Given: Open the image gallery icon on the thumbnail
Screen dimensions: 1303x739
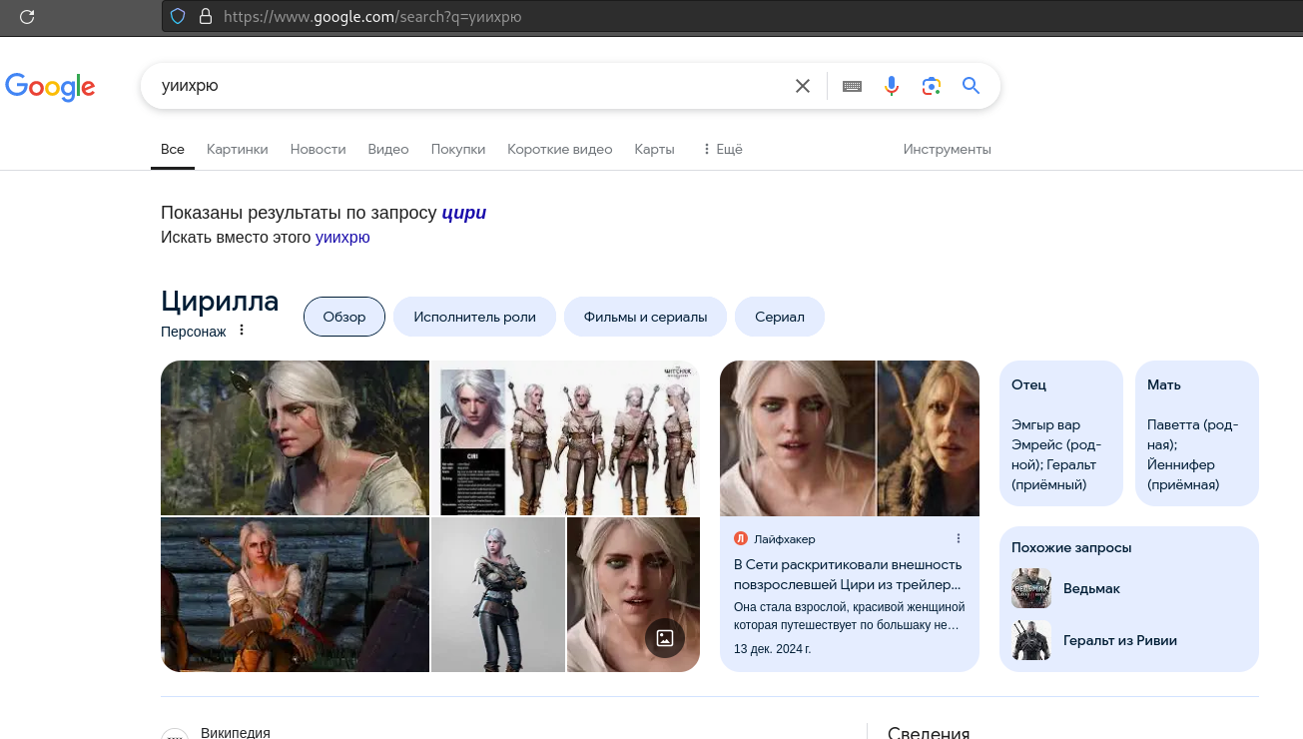Looking at the screenshot, I should pos(665,638).
